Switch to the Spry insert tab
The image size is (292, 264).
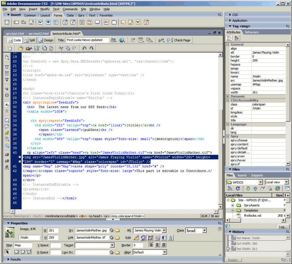coord(81,15)
